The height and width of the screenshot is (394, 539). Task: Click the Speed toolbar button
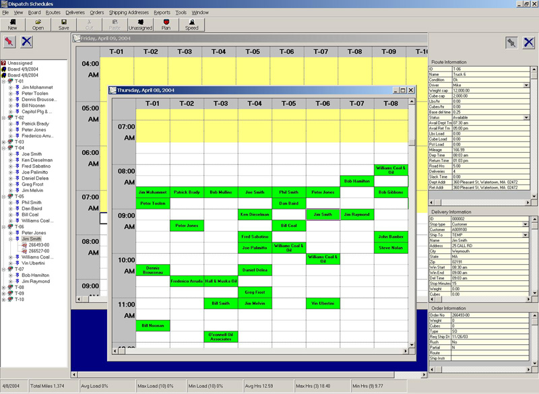pyautogui.click(x=192, y=25)
